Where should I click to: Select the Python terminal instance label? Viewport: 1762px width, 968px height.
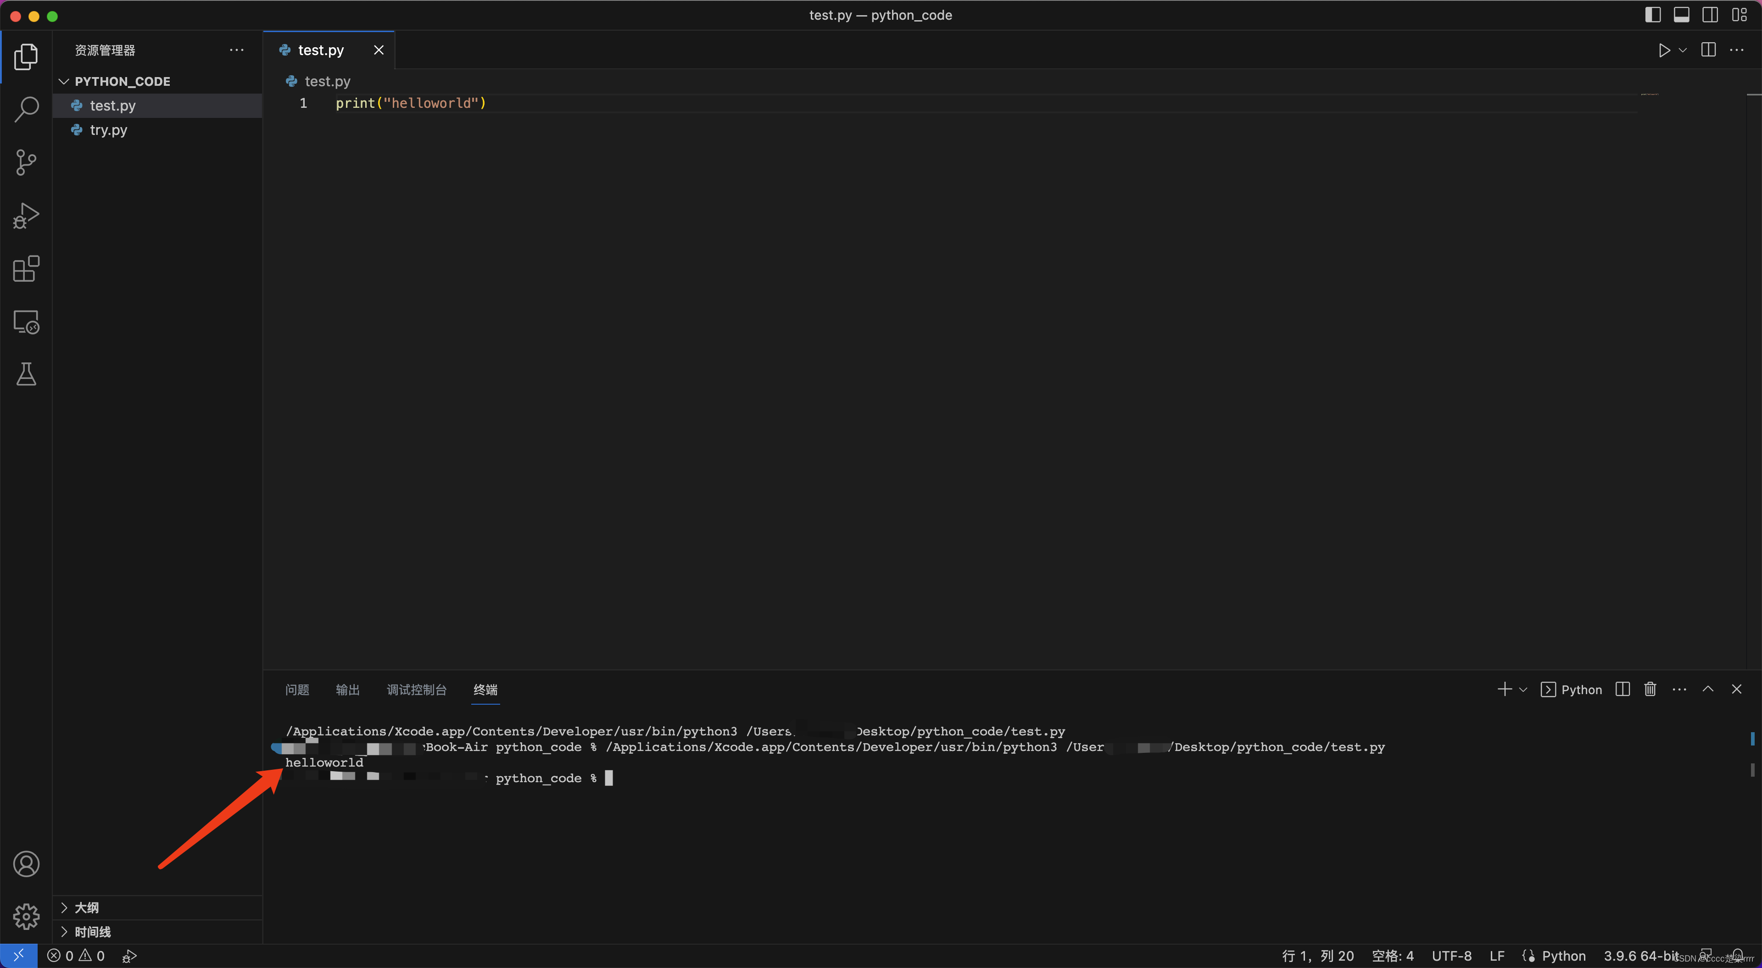[1571, 690]
